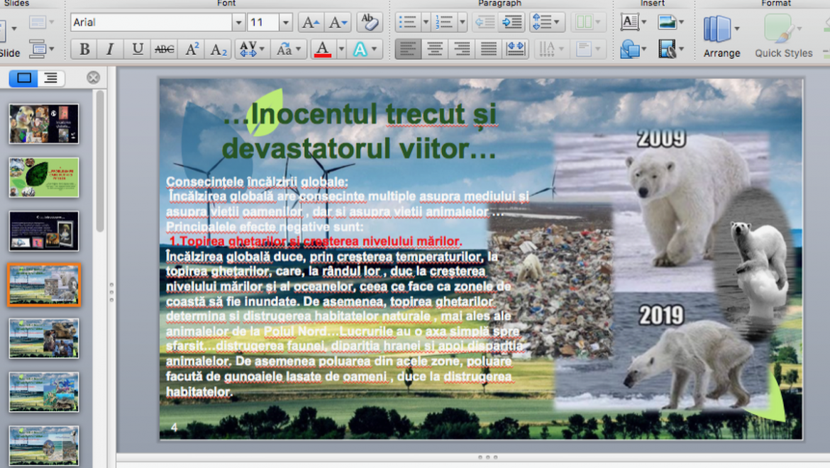830x468 pixels.
Task: Open the Arial font name dropdown
Action: pos(239,22)
